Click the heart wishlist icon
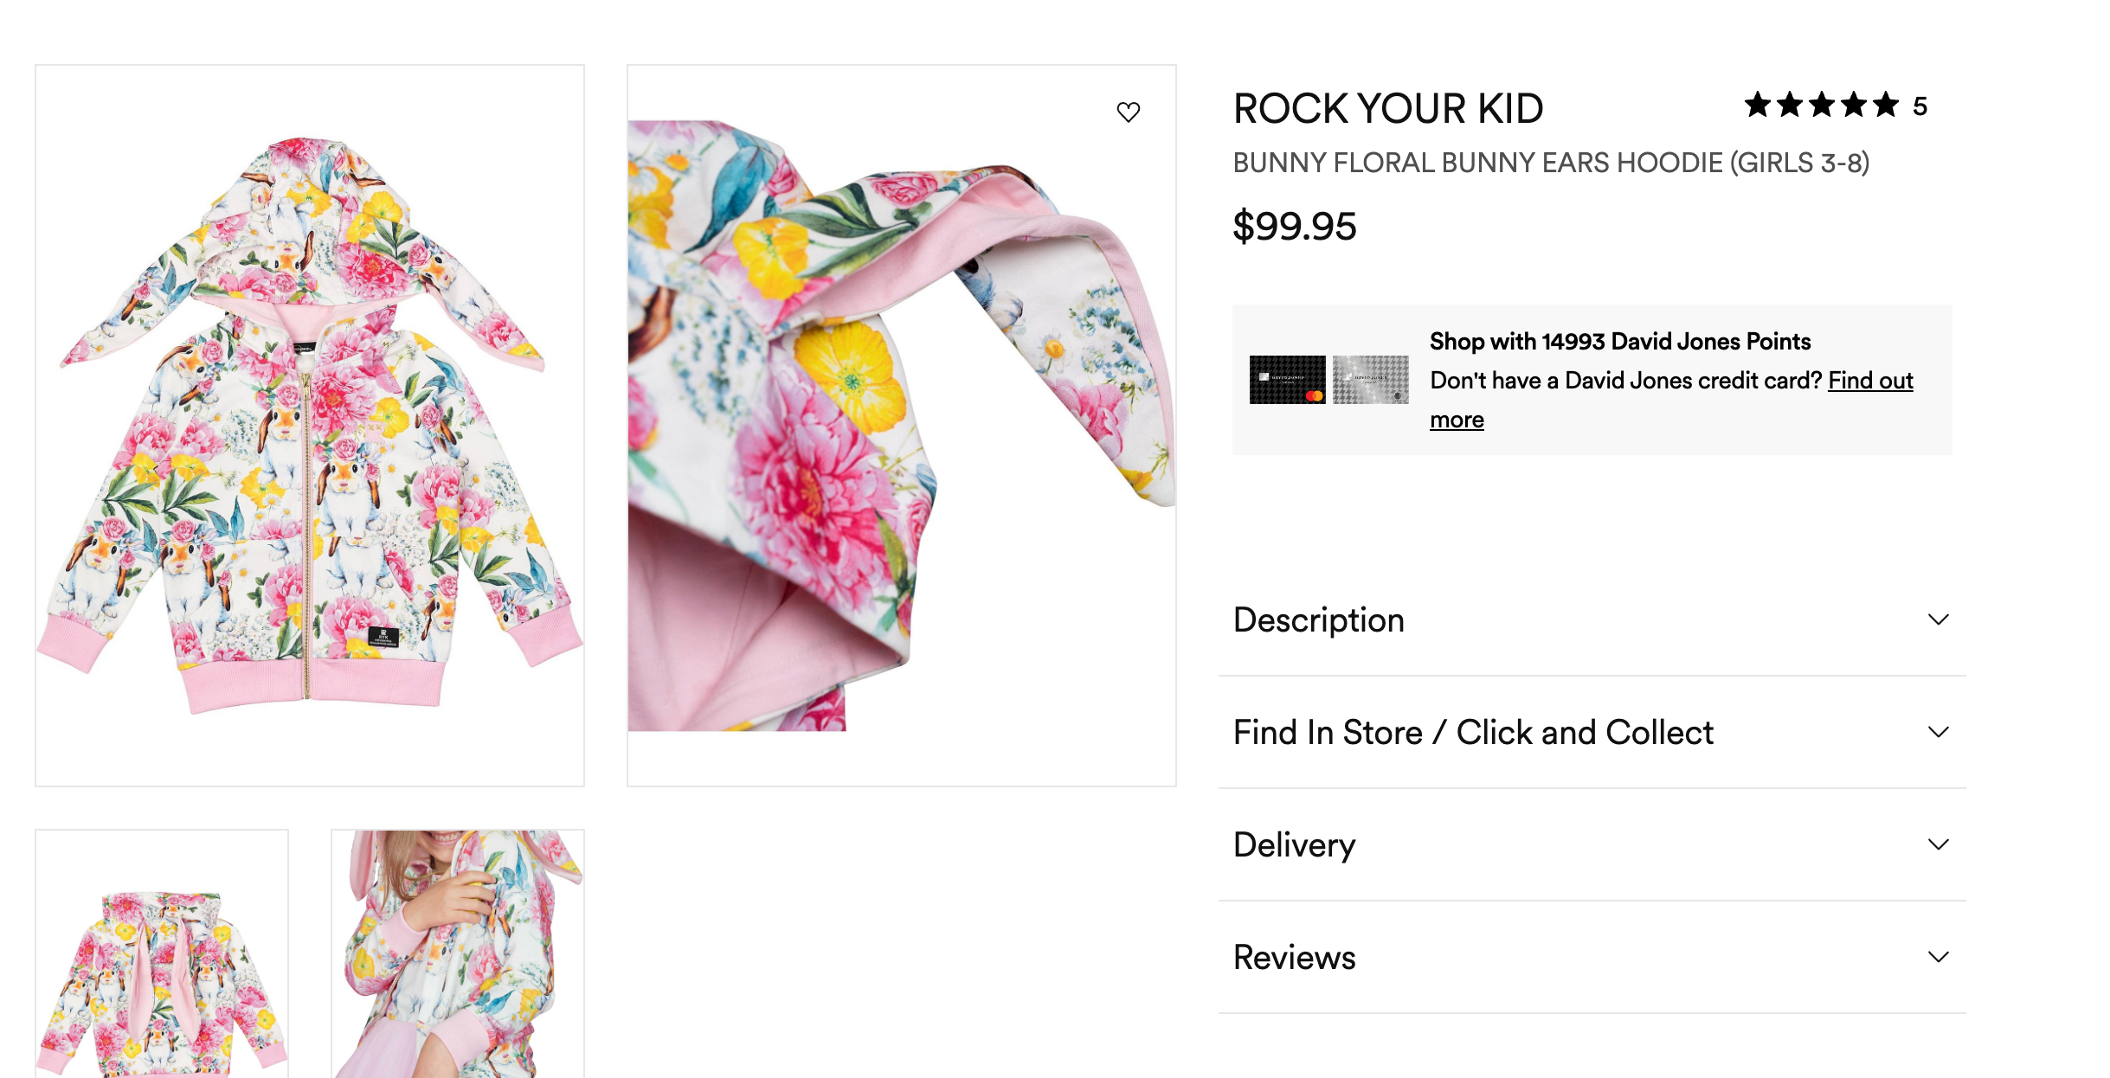The image size is (2110, 1078). click(x=1128, y=112)
